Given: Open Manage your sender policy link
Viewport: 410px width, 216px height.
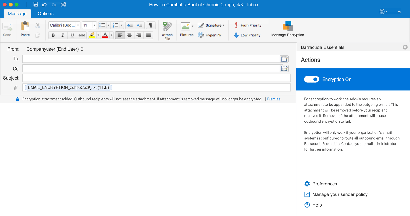Looking at the screenshot, I should (x=340, y=194).
